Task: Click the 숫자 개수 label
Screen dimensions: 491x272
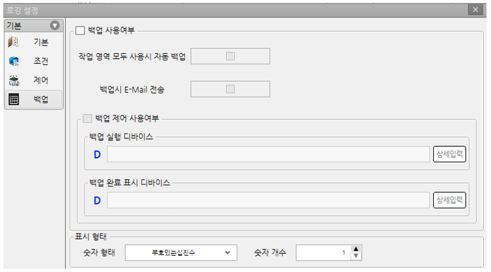Action: click(x=270, y=253)
